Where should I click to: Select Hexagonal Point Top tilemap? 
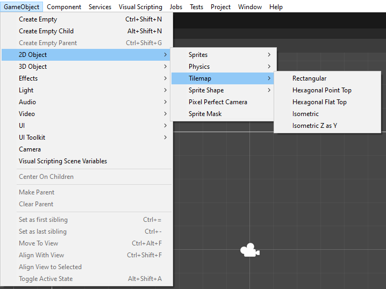pos(327,90)
